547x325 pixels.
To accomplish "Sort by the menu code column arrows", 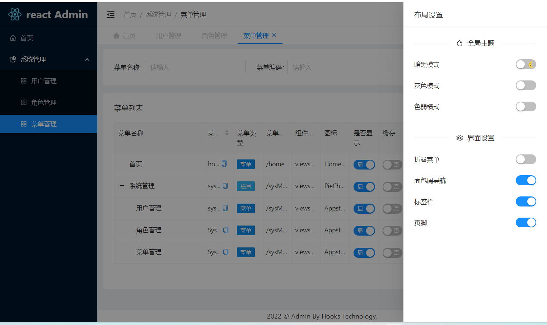I will point(227,133).
